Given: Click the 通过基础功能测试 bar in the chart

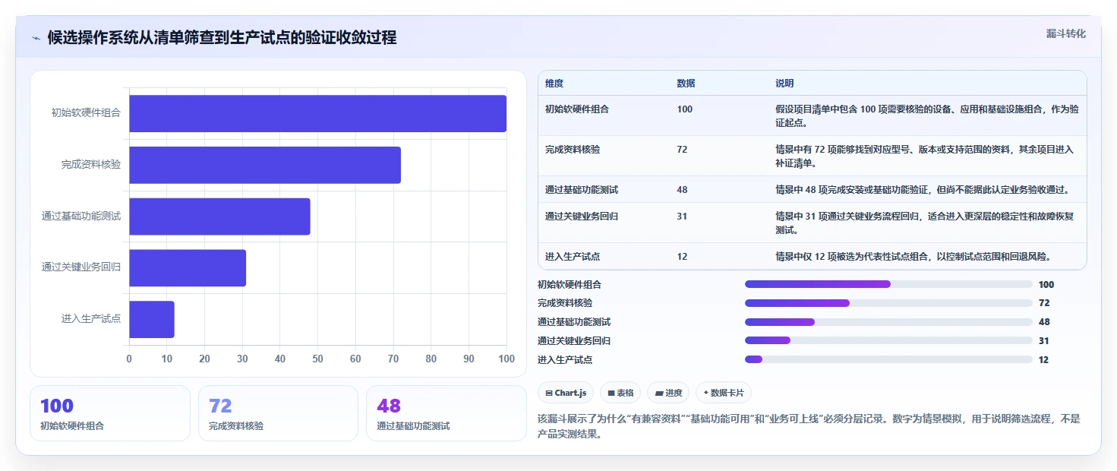Looking at the screenshot, I should pyautogui.click(x=219, y=217).
